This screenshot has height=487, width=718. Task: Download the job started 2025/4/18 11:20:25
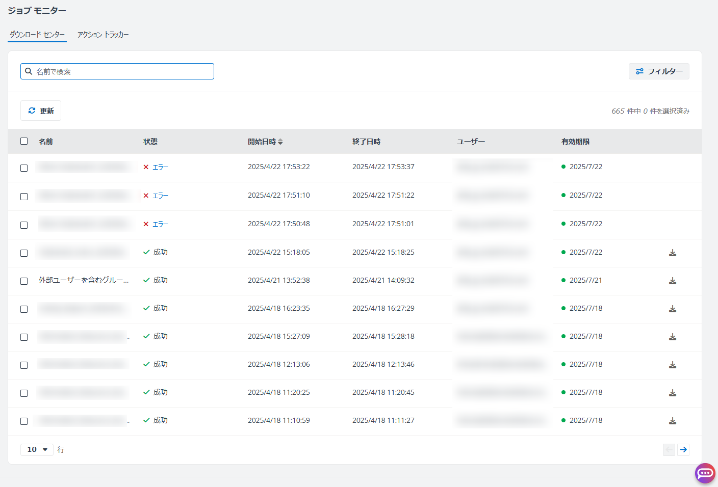point(673,393)
